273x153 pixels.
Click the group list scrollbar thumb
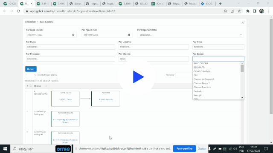click(x=242, y=68)
